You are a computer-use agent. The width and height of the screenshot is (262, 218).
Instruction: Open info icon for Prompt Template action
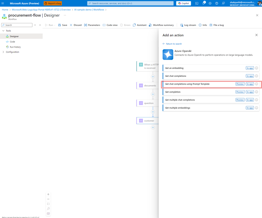pyautogui.click(x=256, y=84)
